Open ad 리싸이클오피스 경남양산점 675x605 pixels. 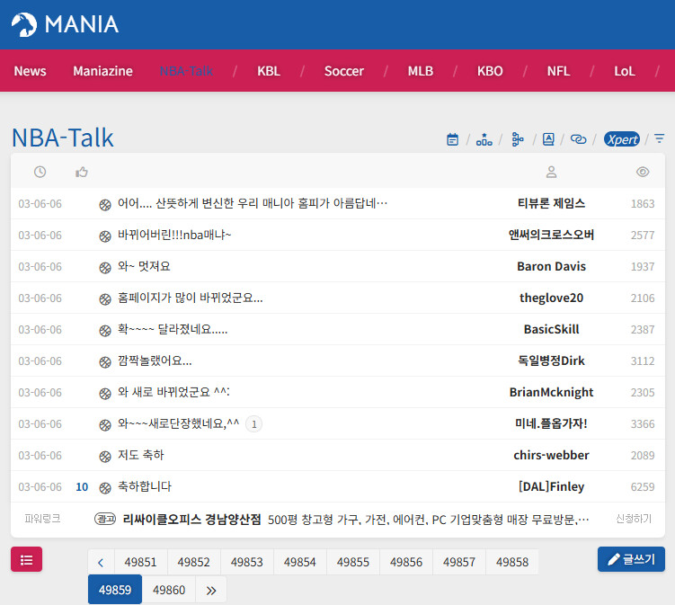(192, 520)
